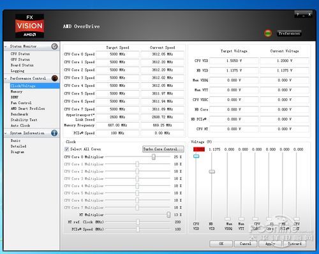
Task: Click the HyperTransport Link Speed target field
Action: 117,117
